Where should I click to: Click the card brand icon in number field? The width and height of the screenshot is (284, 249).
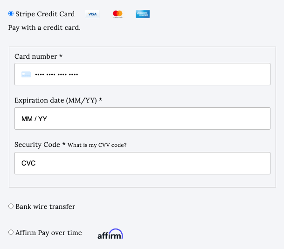[26, 75]
